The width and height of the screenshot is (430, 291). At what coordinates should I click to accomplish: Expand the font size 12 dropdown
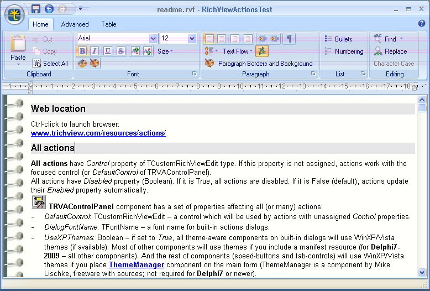[x=192, y=38]
